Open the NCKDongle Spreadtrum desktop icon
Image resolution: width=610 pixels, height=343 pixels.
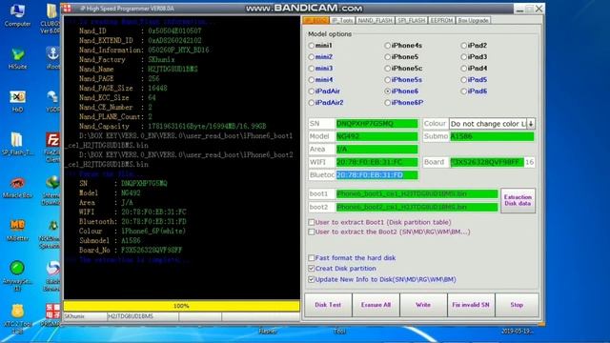pos(51,234)
